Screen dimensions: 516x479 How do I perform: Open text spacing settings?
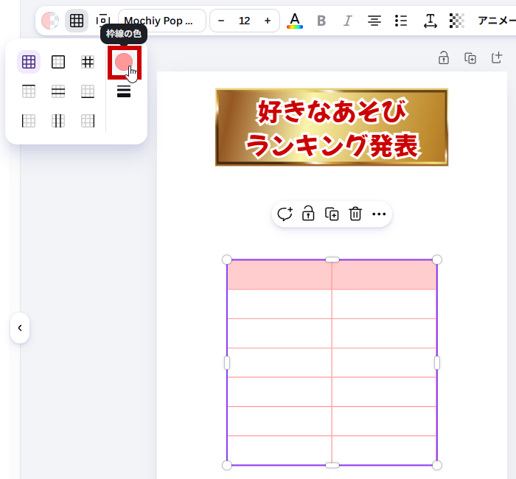coord(430,21)
